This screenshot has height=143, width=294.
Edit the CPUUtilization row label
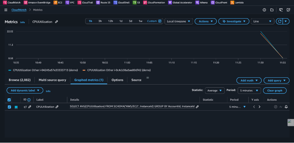[57, 107]
